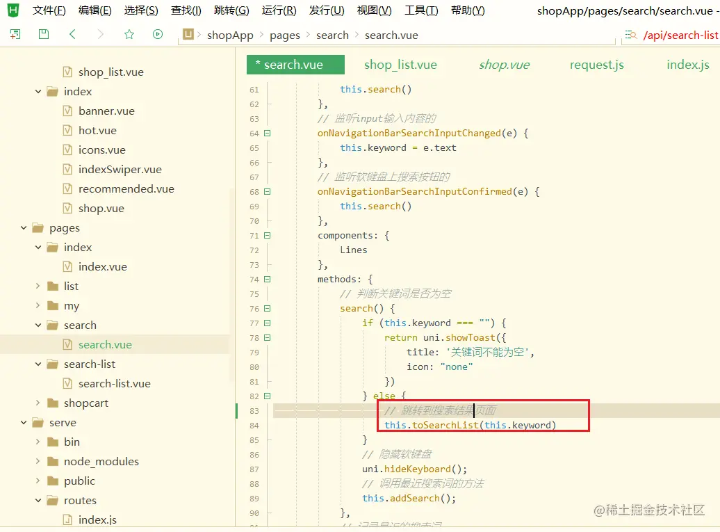Open the 帮助(Y) menu

pos(468,10)
